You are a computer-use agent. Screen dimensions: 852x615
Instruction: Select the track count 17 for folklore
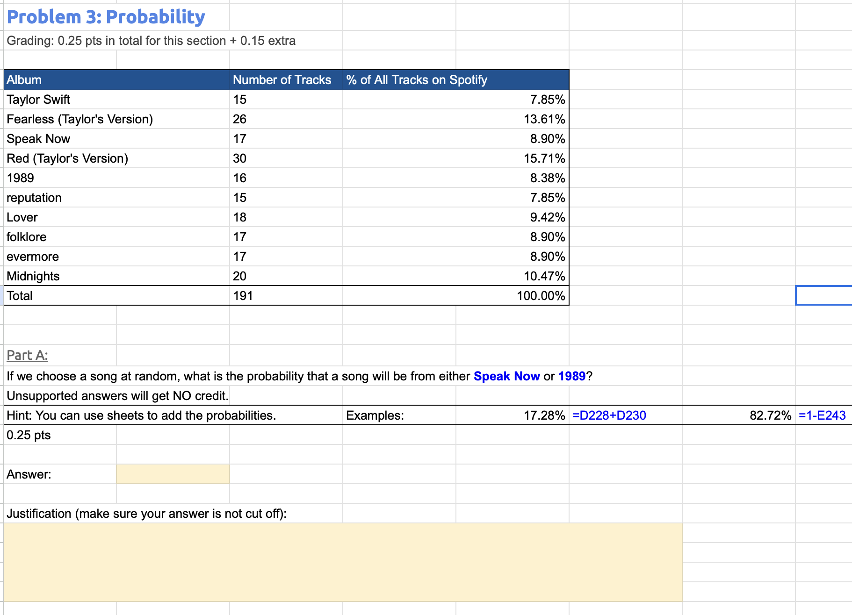click(286, 237)
